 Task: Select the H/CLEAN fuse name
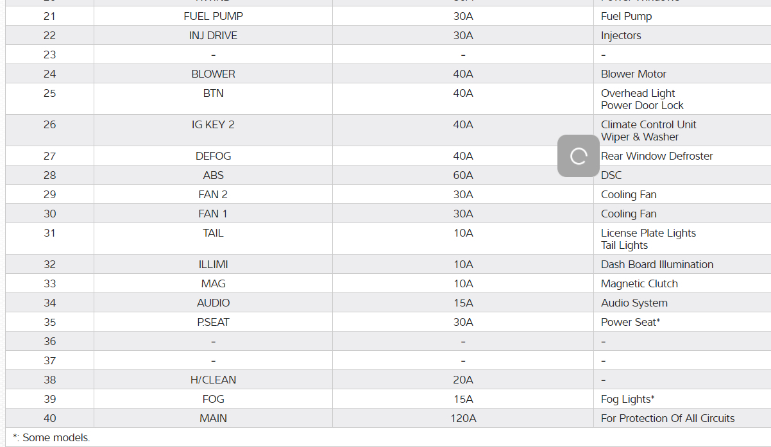[x=213, y=380]
